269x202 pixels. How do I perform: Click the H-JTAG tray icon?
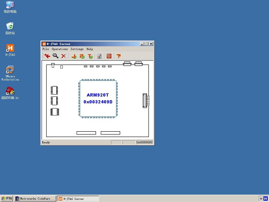266,199
